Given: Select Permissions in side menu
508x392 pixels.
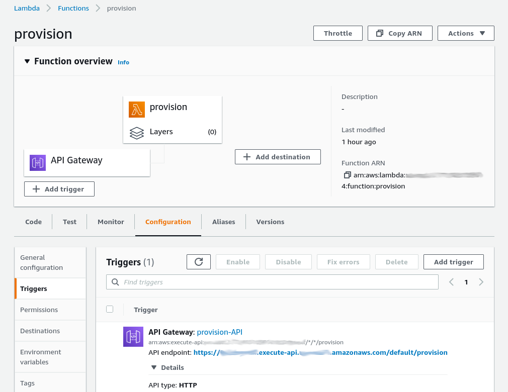Looking at the screenshot, I should coord(50,310).
